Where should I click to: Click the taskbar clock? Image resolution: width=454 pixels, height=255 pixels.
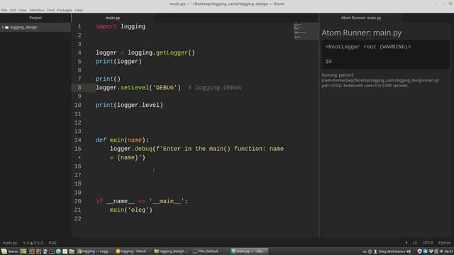pos(449,251)
